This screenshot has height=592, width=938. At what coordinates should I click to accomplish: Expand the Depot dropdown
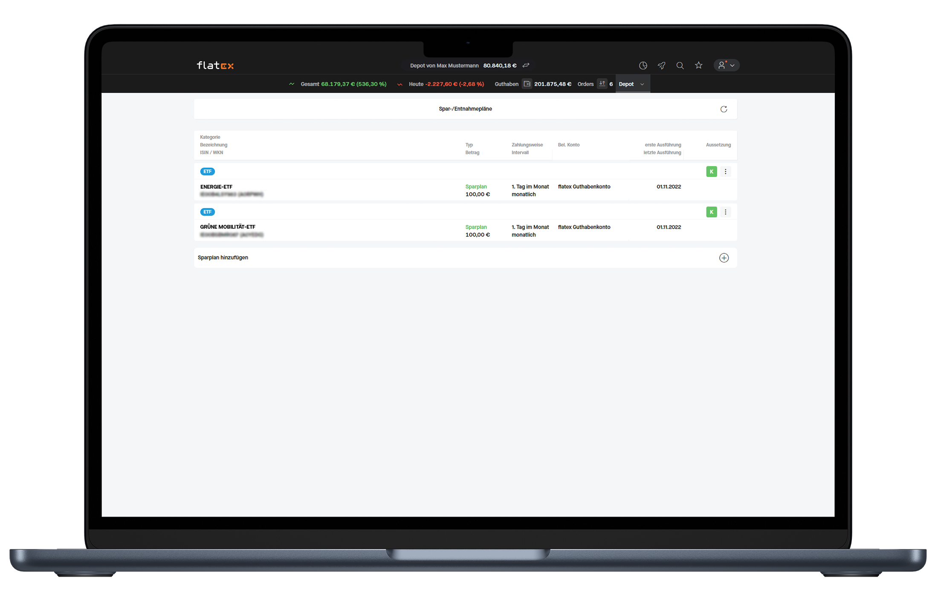click(632, 84)
